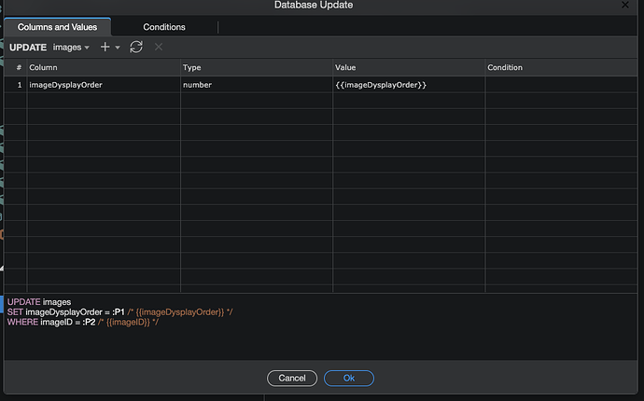Image resolution: width=644 pixels, height=401 pixels.
Task: Click the add column plus icon
Action: point(105,47)
